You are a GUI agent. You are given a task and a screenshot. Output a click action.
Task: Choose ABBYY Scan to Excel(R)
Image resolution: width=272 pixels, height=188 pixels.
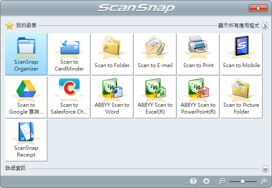point(155,97)
